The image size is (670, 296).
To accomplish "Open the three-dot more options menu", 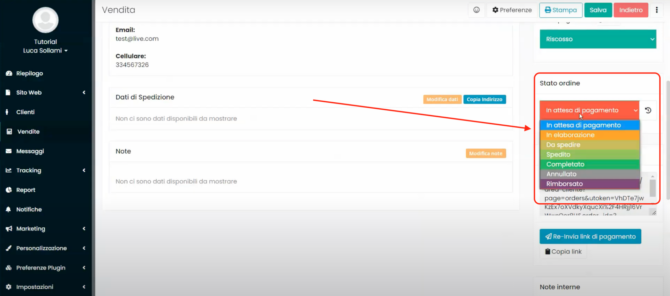I will click(x=657, y=10).
